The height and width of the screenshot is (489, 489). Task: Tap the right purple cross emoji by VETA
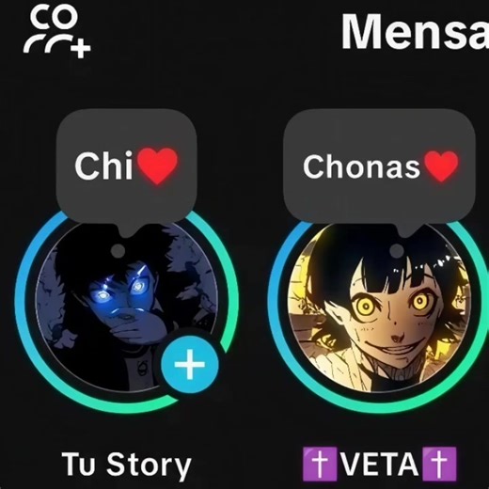click(x=439, y=465)
